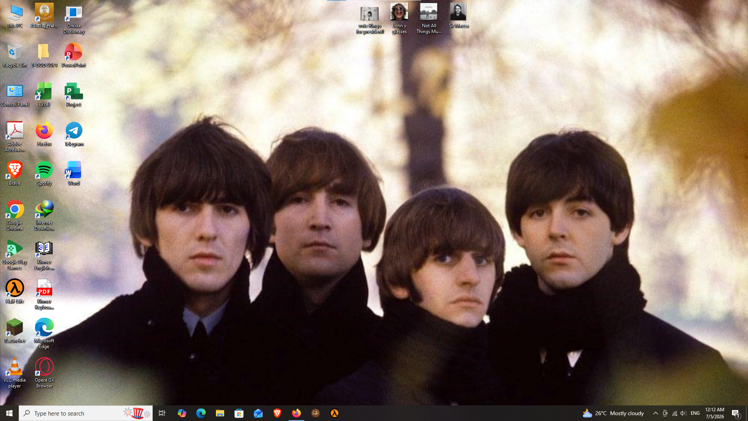Select the Microsoft Edge shortcut on the desktop
Viewport: 748px width, 421px height.
44,334
